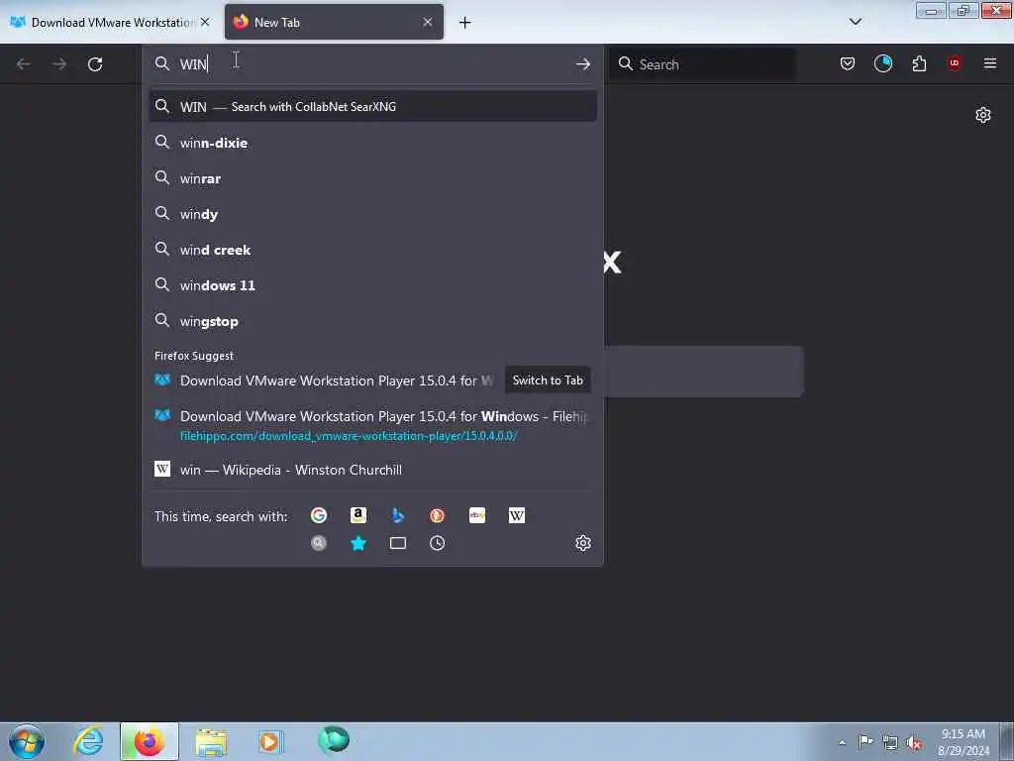
Task: Open win Wikipedia Winston Churchill suggestion
Action: [372, 470]
